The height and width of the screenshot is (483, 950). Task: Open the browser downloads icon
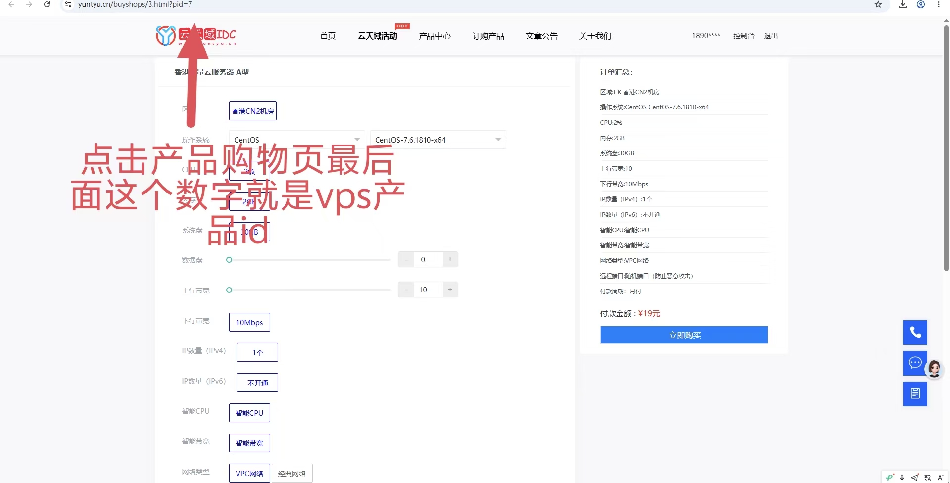pyautogui.click(x=903, y=4)
